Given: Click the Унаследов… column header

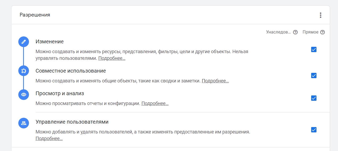Looking at the screenshot, I should pos(278,32).
